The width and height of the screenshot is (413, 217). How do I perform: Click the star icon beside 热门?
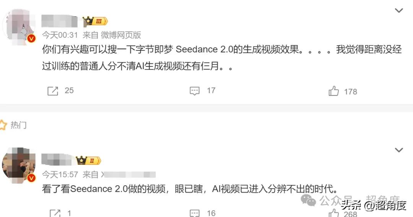3,125
